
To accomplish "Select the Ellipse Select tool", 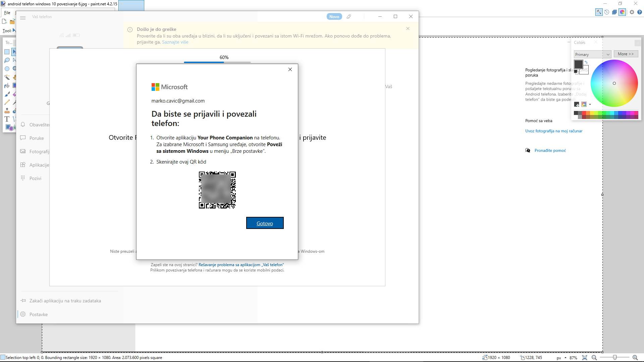I will [7, 68].
